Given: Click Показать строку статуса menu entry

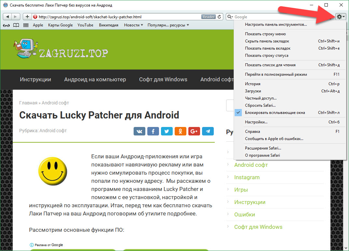Looking at the screenshot, I should [x=267, y=55].
